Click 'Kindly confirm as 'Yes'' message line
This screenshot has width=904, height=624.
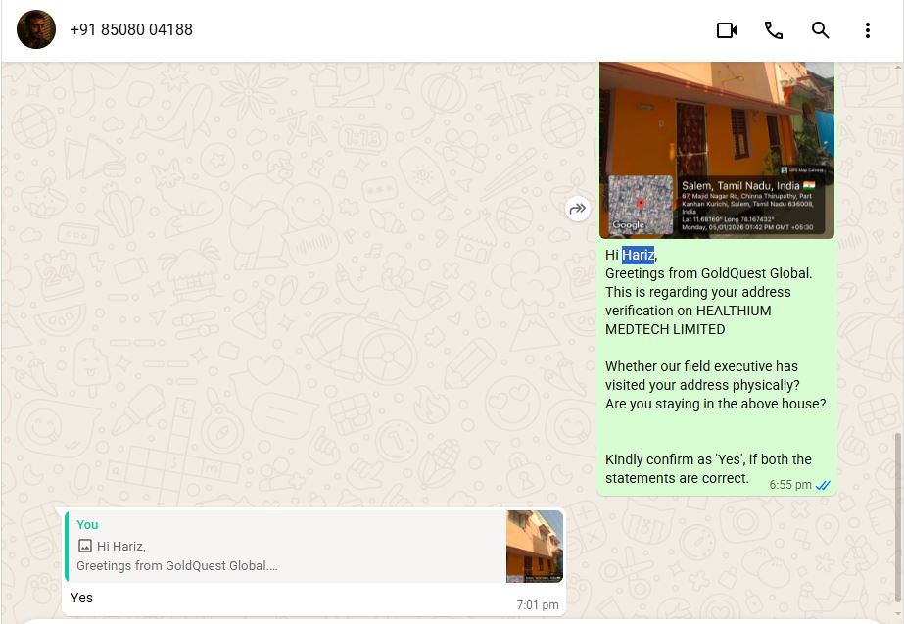point(708,459)
